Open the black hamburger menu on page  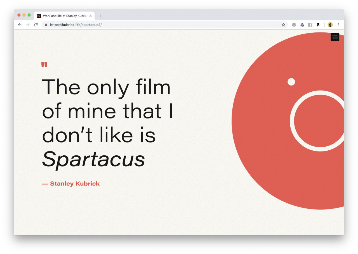pyautogui.click(x=335, y=37)
